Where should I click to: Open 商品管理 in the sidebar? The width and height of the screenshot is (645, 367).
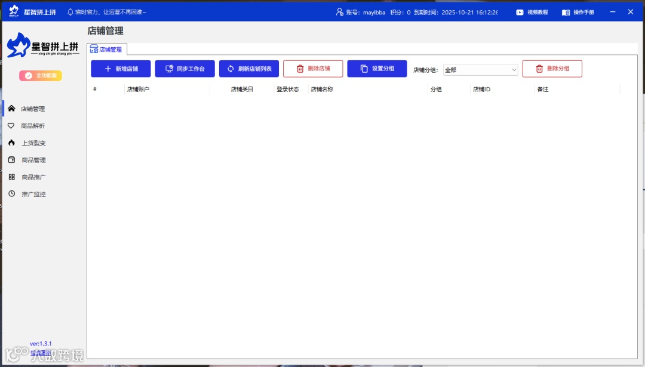coord(33,160)
